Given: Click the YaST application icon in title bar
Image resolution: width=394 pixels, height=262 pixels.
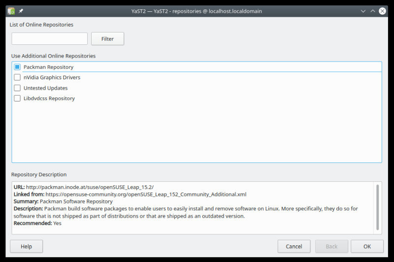Looking at the screenshot, I should click(11, 11).
